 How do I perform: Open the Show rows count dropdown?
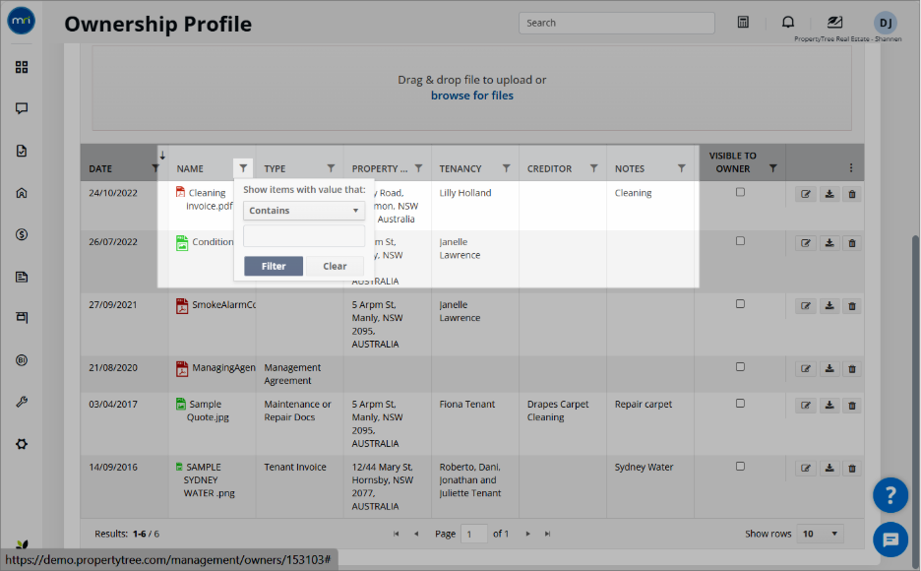(x=820, y=534)
